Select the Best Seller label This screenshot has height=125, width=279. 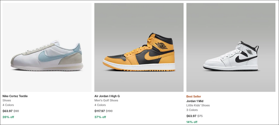pyautogui.click(x=194, y=97)
